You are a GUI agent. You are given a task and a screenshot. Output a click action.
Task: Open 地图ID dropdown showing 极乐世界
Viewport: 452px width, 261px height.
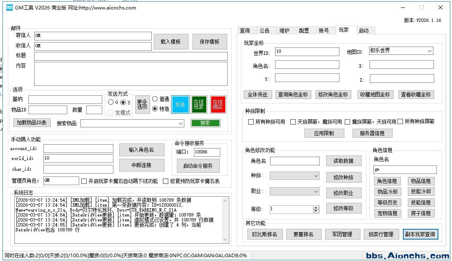click(401, 51)
